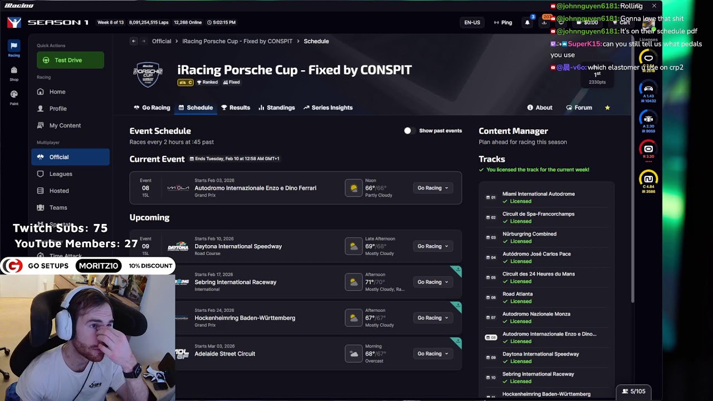713x401 pixels.
Task: Select Circuit des 24 Heures du Mans track
Action: pyautogui.click(x=546, y=277)
